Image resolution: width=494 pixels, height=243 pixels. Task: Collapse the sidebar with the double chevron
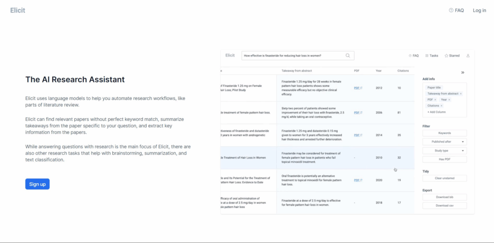pyautogui.click(x=462, y=73)
